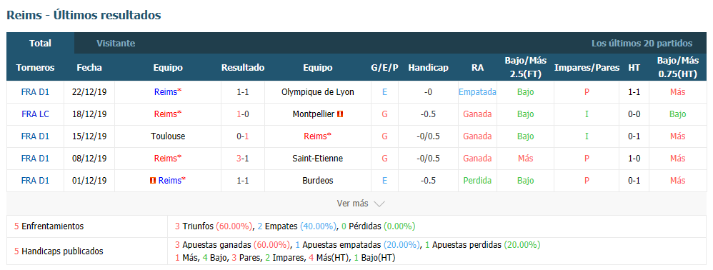713x270 pixels.
Task: Open the Olympique de Lyon team link
Action: tap(318, 92)
